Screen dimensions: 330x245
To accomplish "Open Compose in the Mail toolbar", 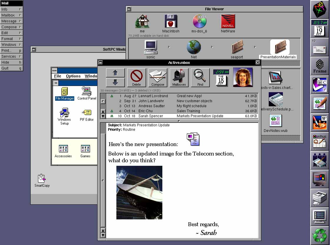I will (x=158, y=77).
